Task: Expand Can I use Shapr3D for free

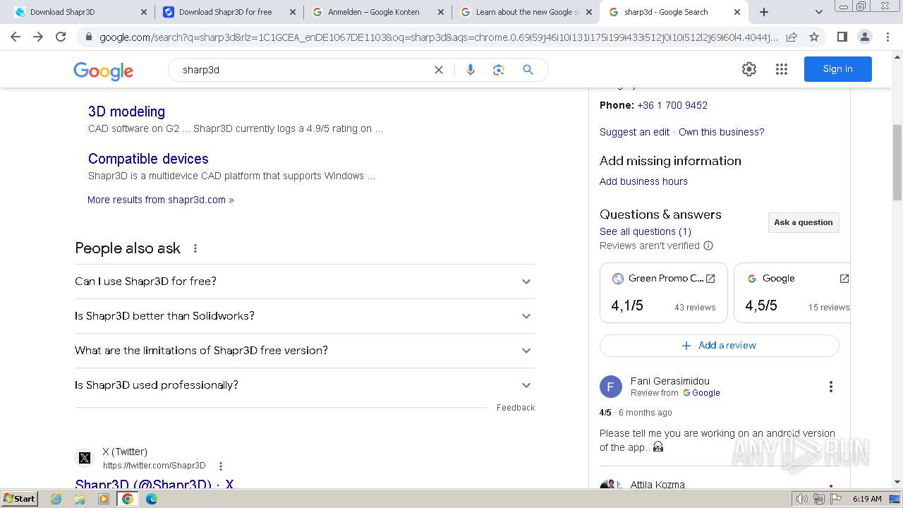Action: coord(305,282)
